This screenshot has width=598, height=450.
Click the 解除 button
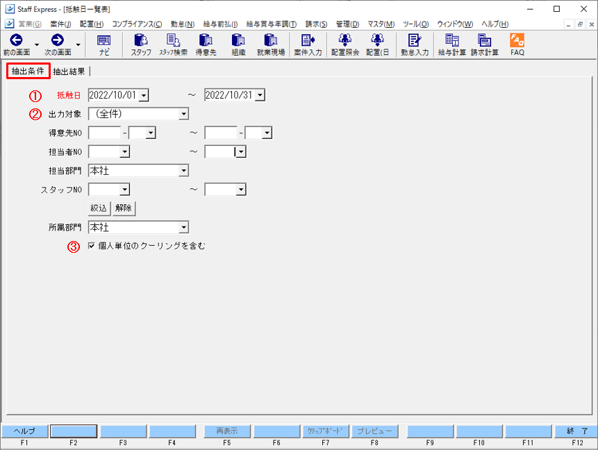click(124, 208)
